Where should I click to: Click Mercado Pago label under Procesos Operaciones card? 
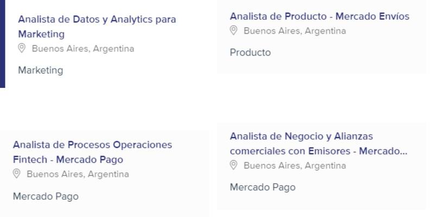coord(46,196)
